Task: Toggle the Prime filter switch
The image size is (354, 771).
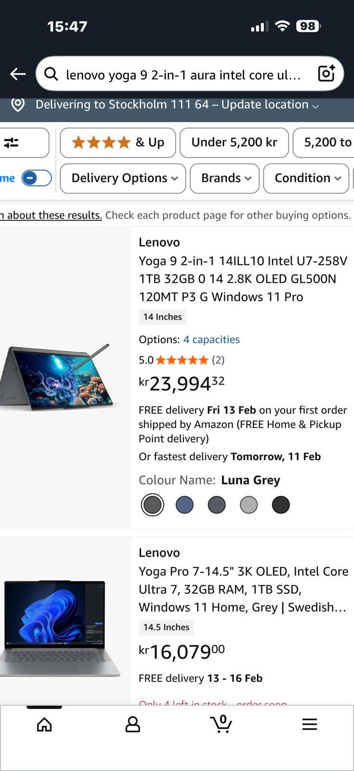Action: [x=37, y=178]
